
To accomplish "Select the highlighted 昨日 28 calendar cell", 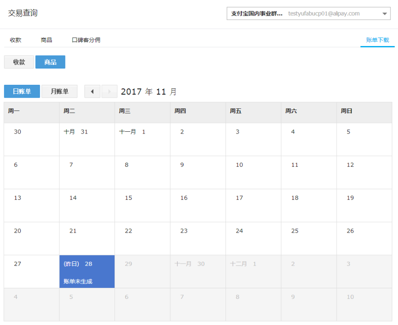I will click(x=87, y=271).
